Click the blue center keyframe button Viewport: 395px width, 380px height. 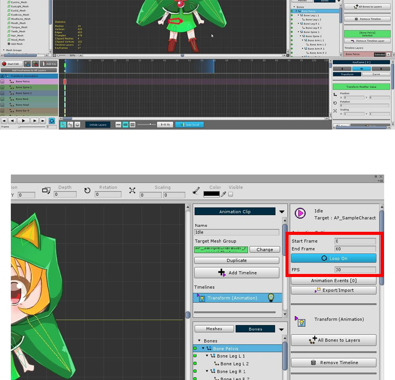[361, 68]
